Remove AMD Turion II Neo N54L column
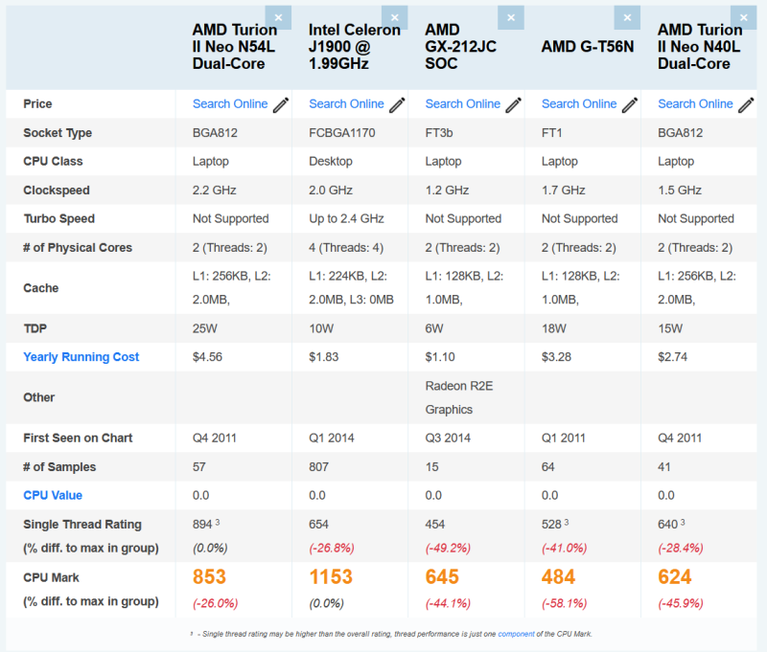The width and height of the screenshot is (767, 652). coord(278,17)
